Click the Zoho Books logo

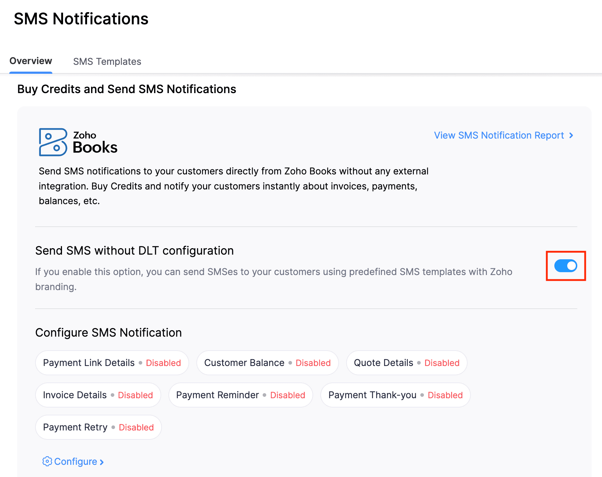(78, 142)
